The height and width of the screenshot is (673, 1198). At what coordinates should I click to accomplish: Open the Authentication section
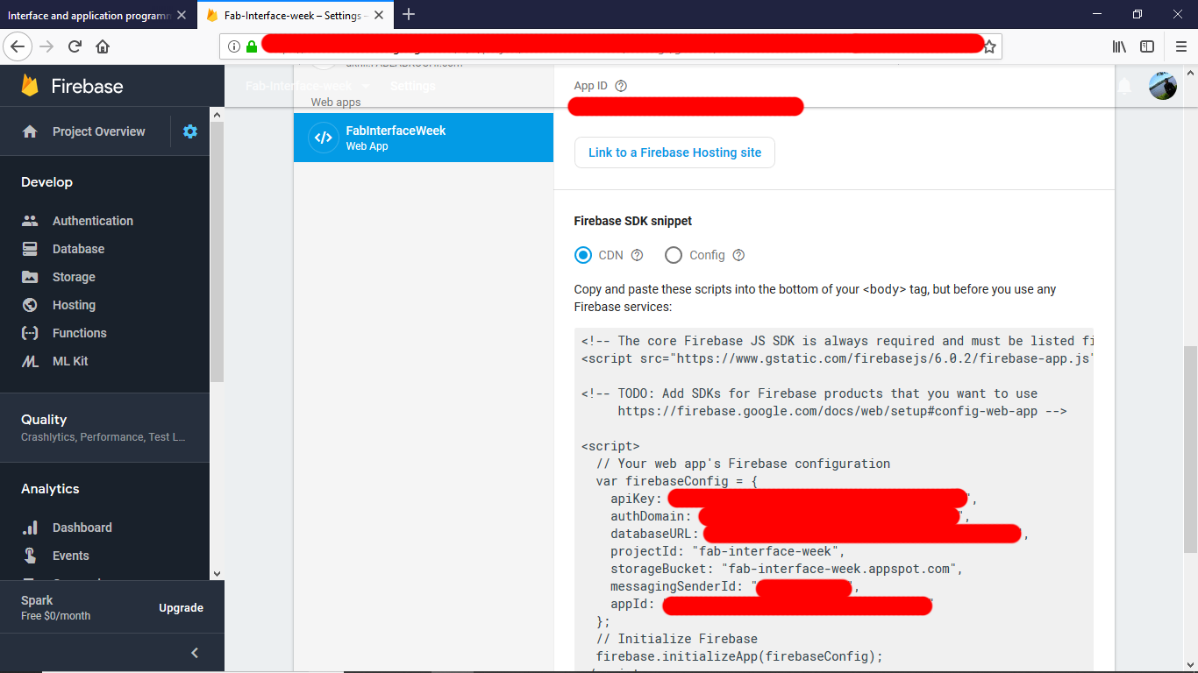(92, 221)
